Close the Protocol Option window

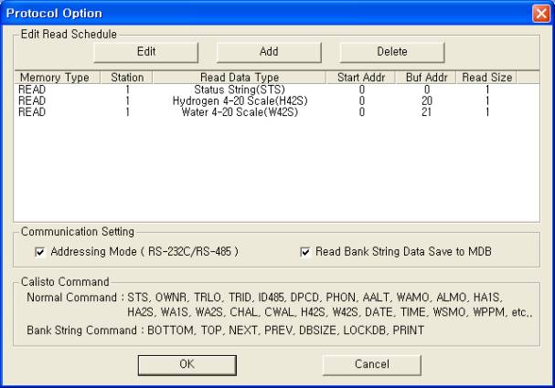(x=539, y=14)
